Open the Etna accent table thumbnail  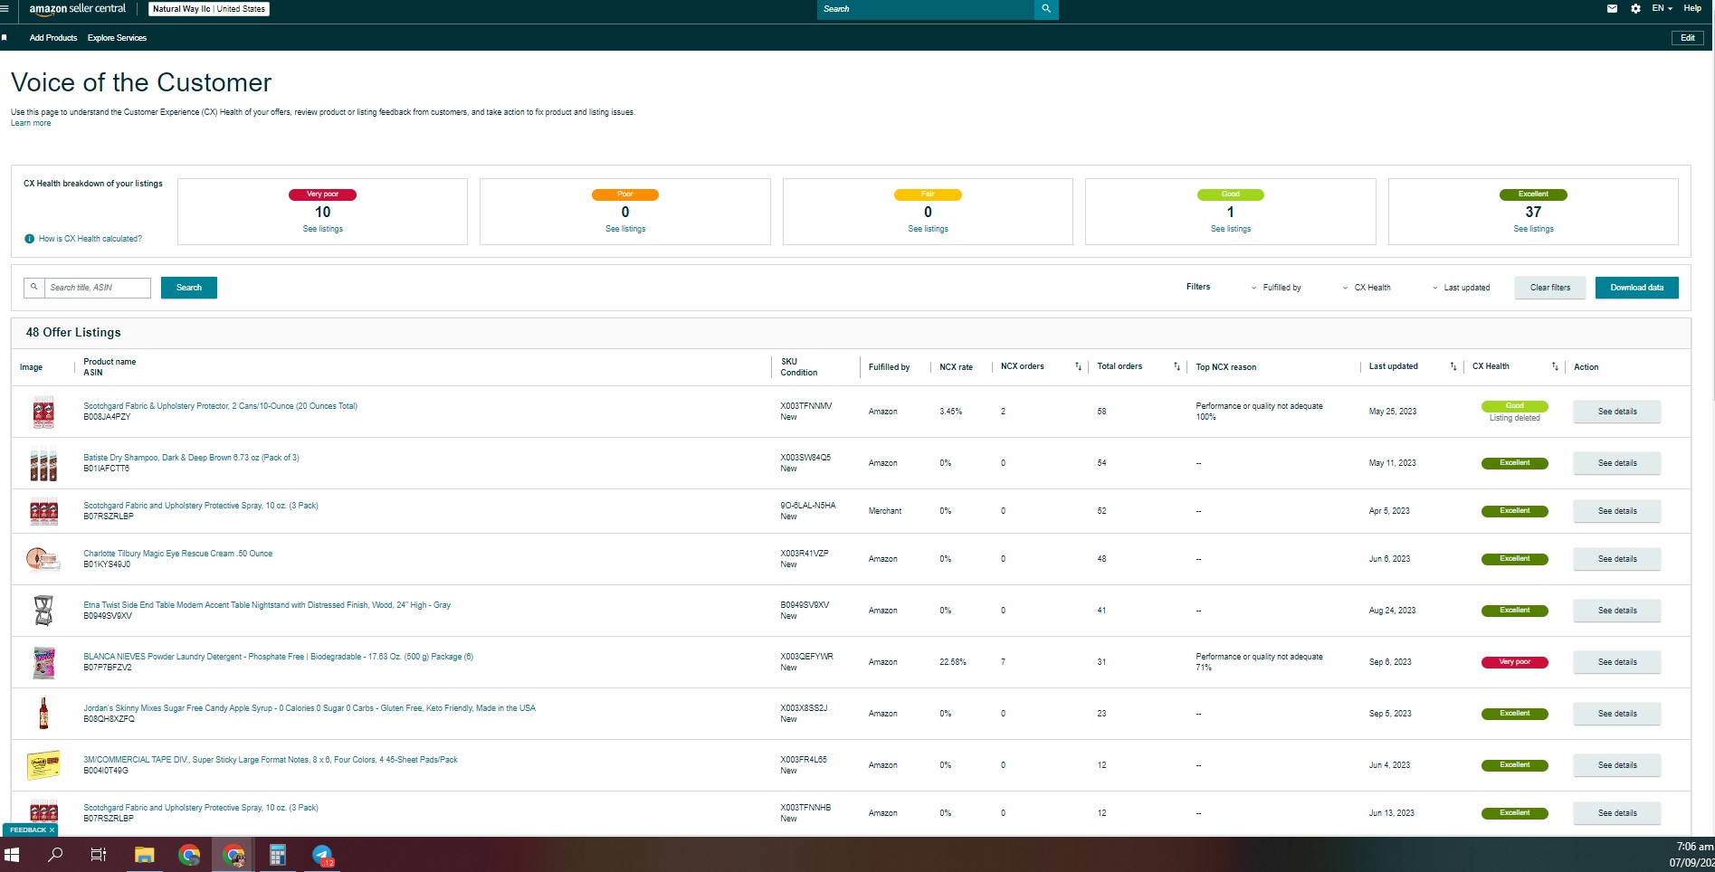click(43, 611)
